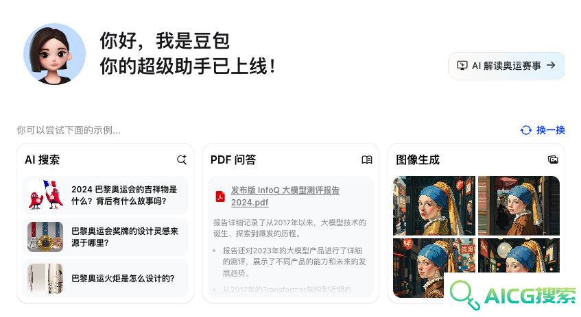The image size is (581, 317).
Task: Select the 2024 巴黎奥运会的吉祥物 question
Action: [x=105, y=195]
